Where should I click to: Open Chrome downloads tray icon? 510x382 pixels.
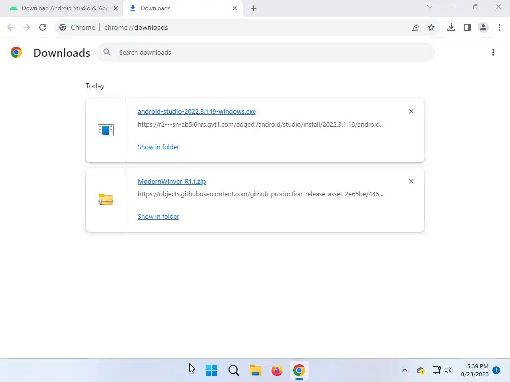click(451, 28)
